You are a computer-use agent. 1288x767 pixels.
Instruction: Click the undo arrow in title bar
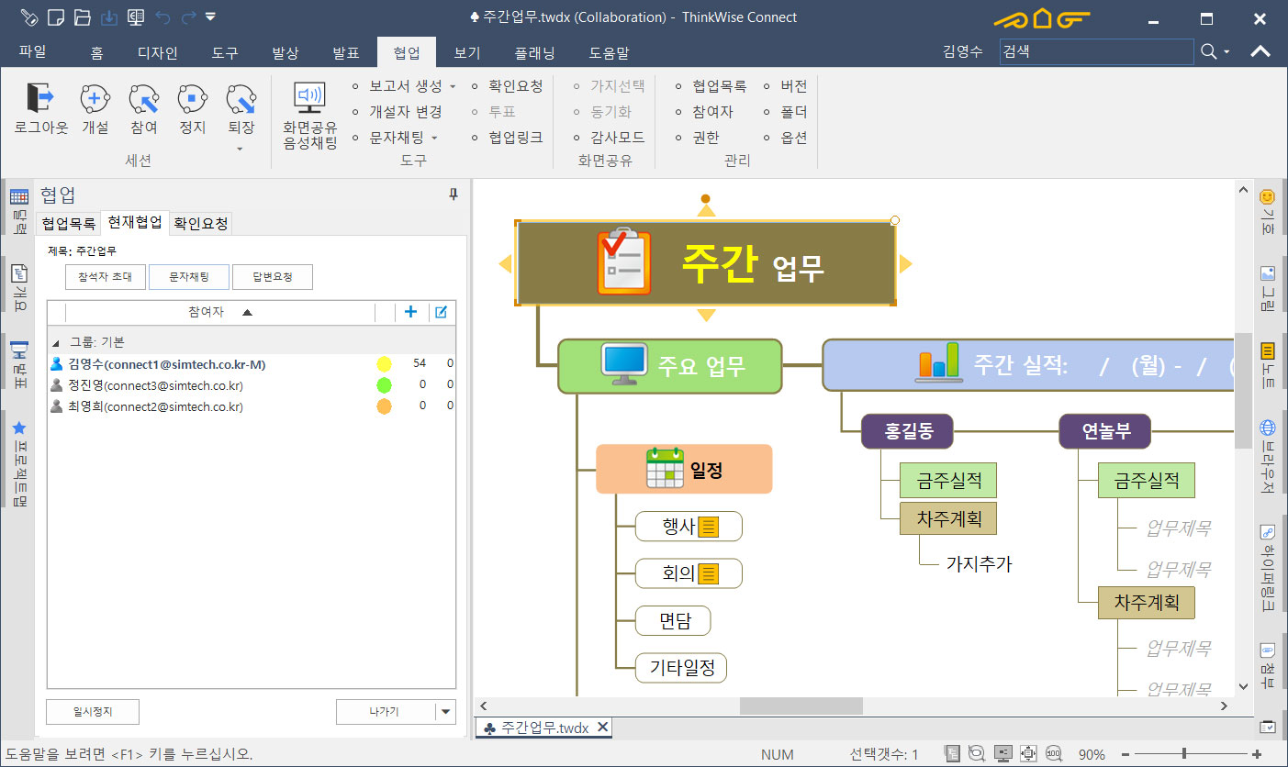162,17
